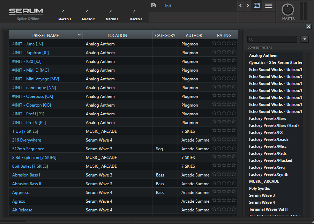Sort by Author column header
This screenshot has height=224, width=314.
click(194, 35)
